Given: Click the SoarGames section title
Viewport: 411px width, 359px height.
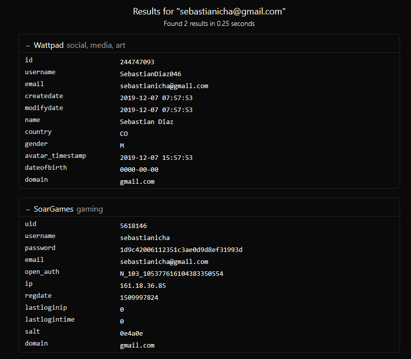Looking at the screenshot, I should 54,209.
